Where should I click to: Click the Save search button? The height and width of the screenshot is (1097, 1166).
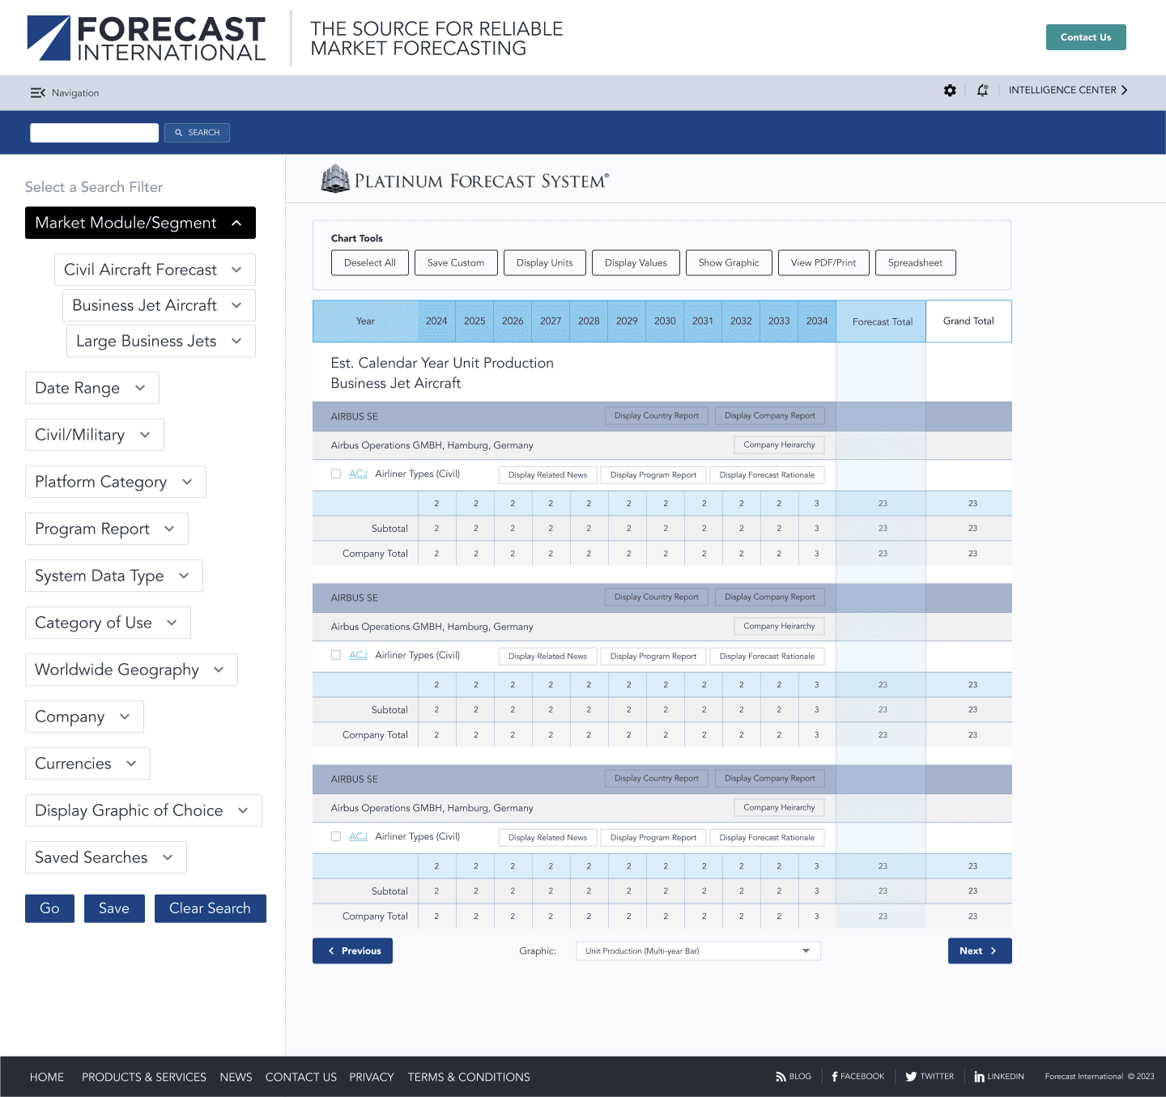[114, 908]
